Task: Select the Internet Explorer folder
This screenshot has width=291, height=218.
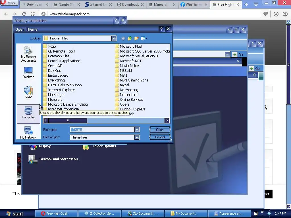Action: pos(59,90)
